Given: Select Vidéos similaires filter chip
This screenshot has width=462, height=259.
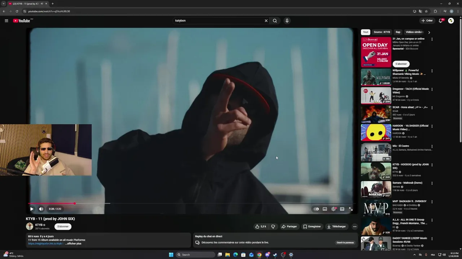Looking at the screenshot, I should tap(414, 32).
